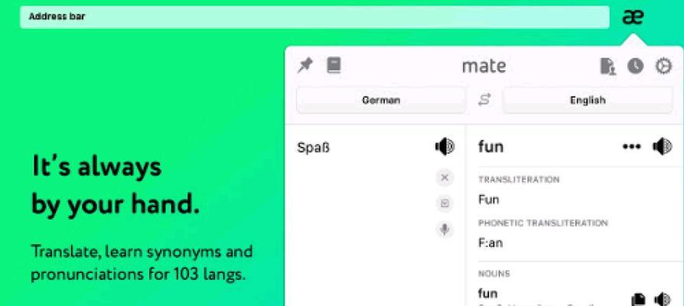684x306 pixels.
Task: Copy the noun fun entry
Action: [x=639, y=299]
